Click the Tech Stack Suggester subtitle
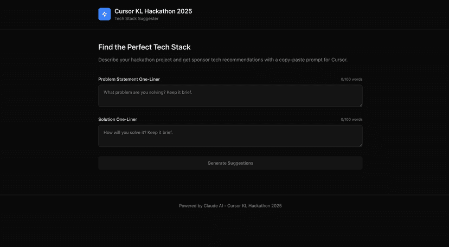Image resolution: width=449 pixels, height=247 pixels. [136, 18]
